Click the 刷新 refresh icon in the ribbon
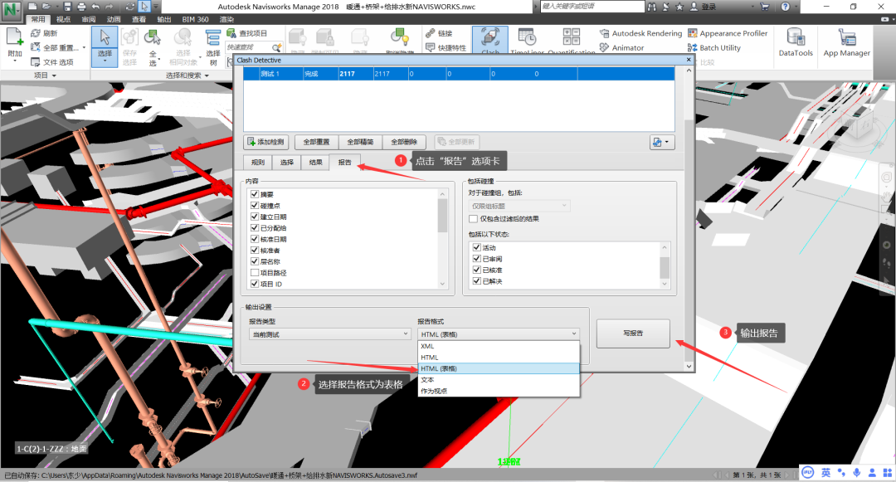 [36, 33]
